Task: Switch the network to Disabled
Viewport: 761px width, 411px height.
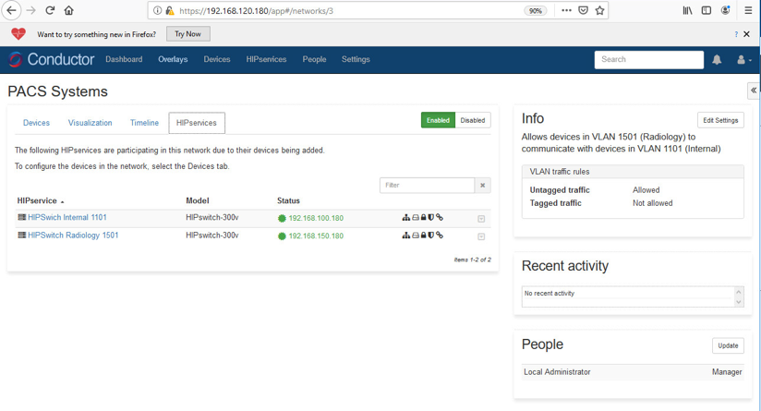Action: click(x=473, y=120)
